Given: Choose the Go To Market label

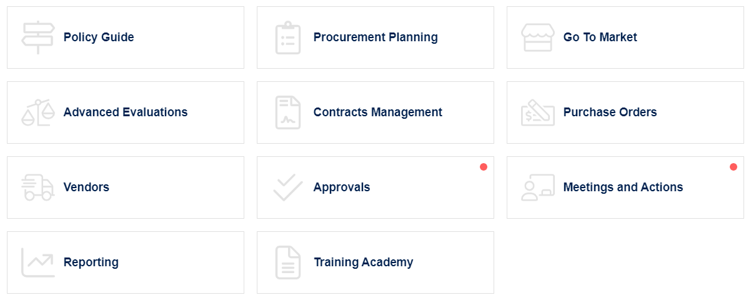Looking at the screenshot, I should pyautogui.click(x=600, y=37).
